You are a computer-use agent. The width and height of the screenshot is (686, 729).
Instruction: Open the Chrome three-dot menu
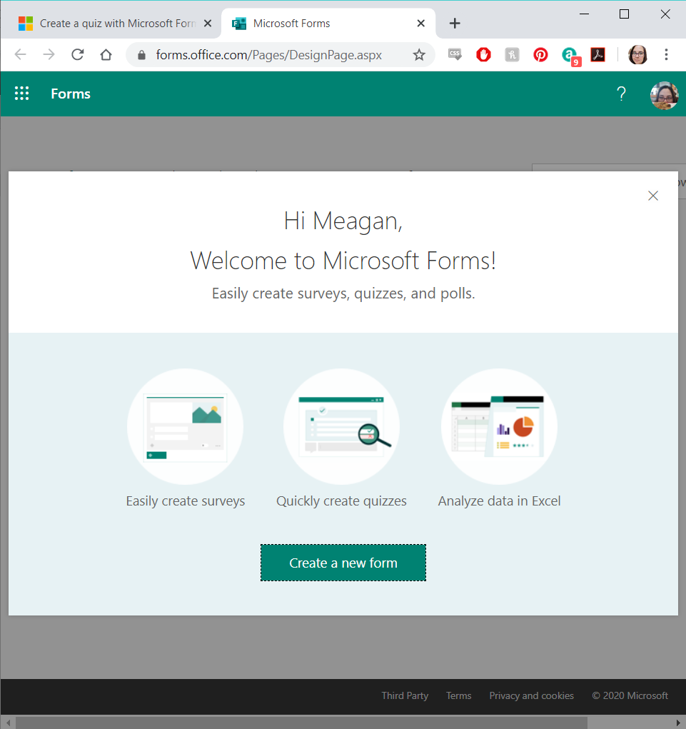pyautogui.click(x=666, y=55)
